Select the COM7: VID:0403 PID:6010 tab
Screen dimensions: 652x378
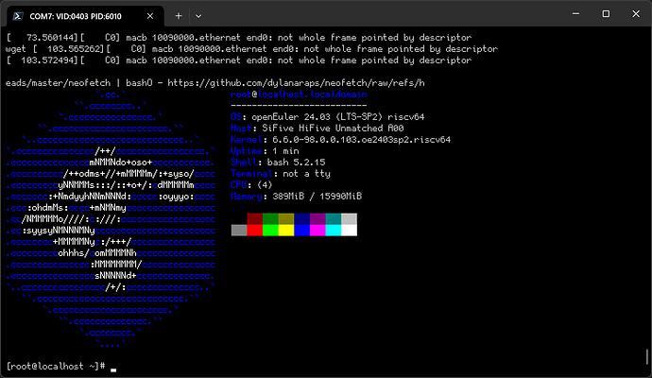click(94, 15)
